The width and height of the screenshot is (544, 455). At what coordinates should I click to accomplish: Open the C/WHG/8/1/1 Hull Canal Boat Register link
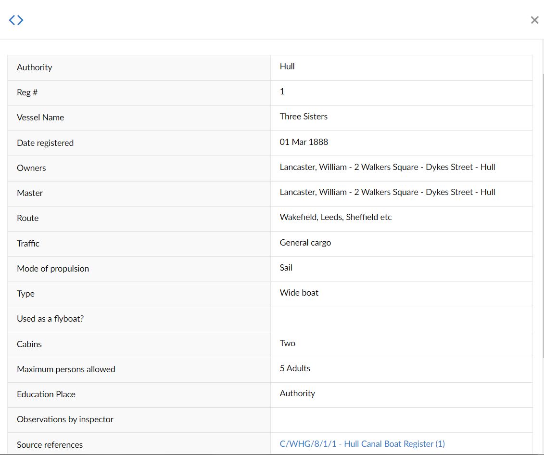pyautogui.click(x=362, y=444)
